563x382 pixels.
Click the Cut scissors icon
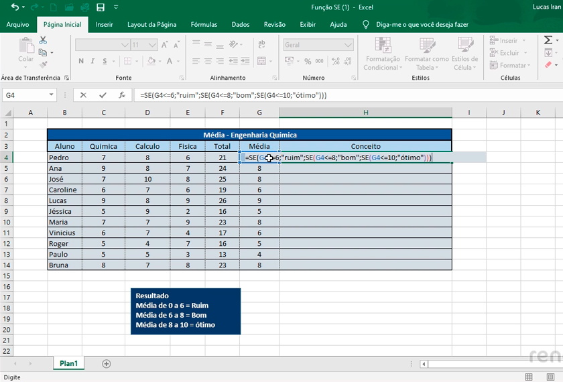[44, 41]
